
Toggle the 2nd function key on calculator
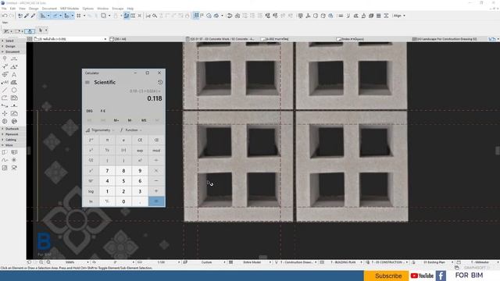[x=91, y=140]
